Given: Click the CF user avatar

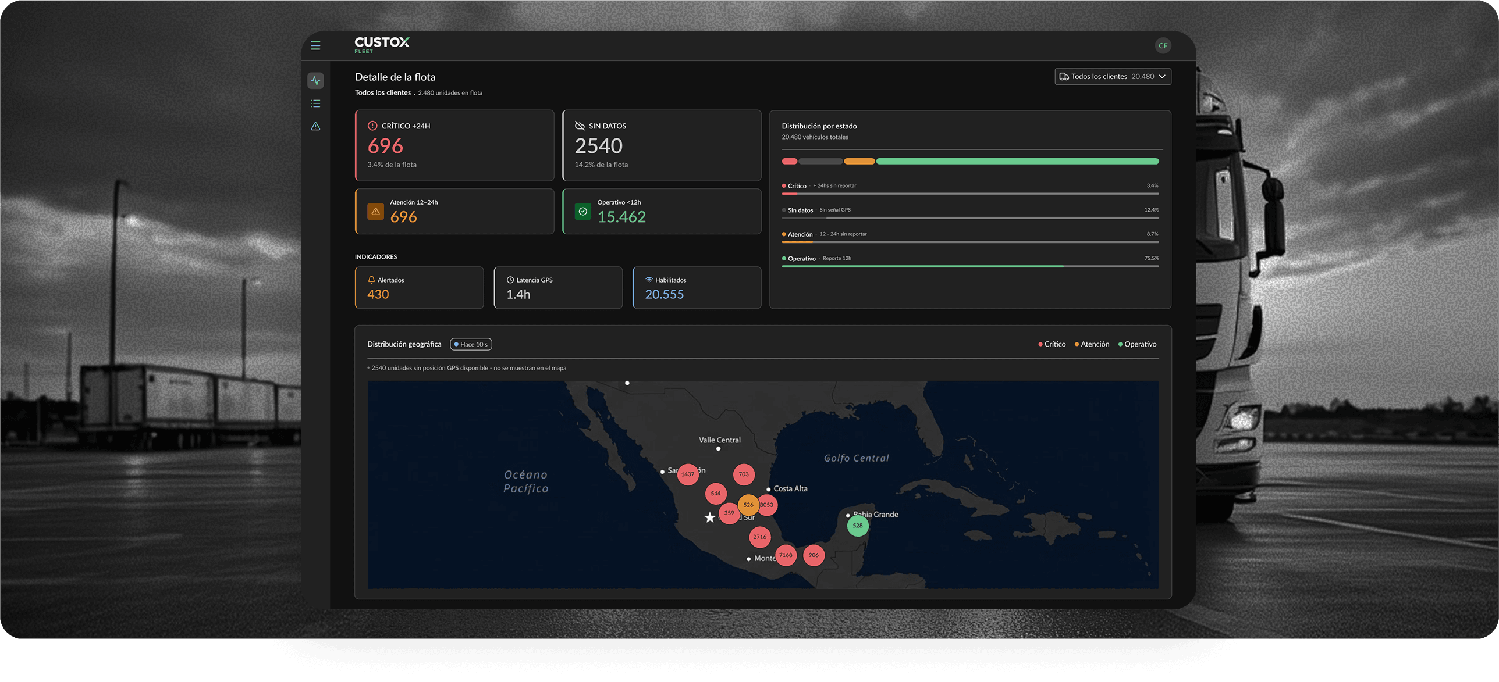Looking at the screenshot, I should click(1163, 45).
